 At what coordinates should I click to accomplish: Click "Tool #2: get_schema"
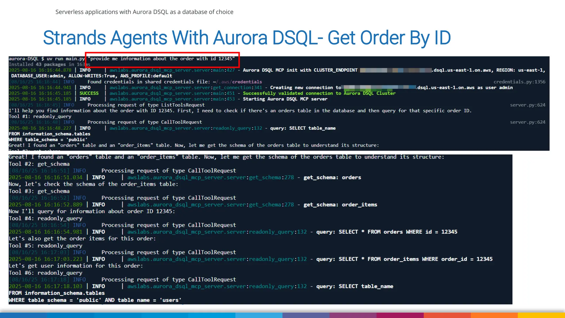tap(39, 164)
